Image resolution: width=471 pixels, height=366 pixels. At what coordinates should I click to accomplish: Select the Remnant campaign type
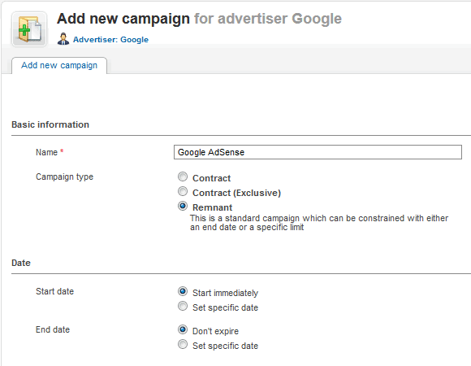pos(183,206)
